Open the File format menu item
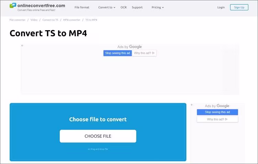The image size is (258, 164). tap(82, 8)
